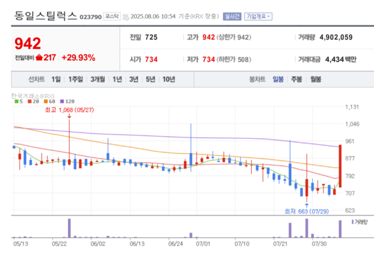Open the 기업개요 dropdown
Image resolution: width=374 pixels, height=255 pixels.
pos(258,16)
